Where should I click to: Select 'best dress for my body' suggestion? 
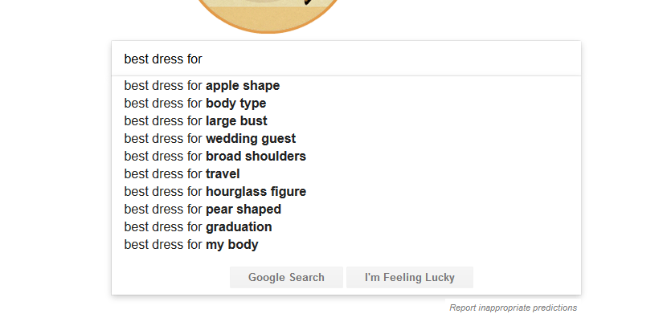(191, 245)
